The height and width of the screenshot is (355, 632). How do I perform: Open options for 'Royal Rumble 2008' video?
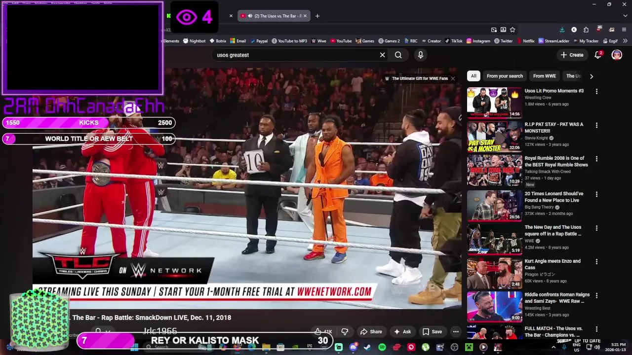pyautogui.click(x=596, y=159)
